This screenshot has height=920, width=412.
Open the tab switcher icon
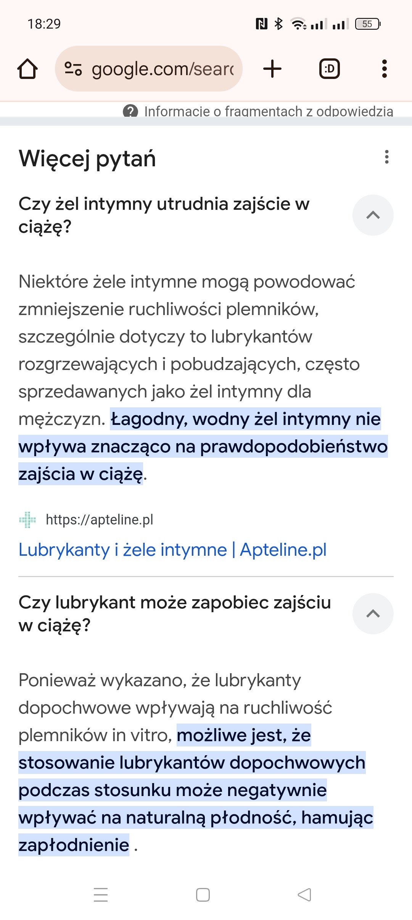(x=329, y=69)
